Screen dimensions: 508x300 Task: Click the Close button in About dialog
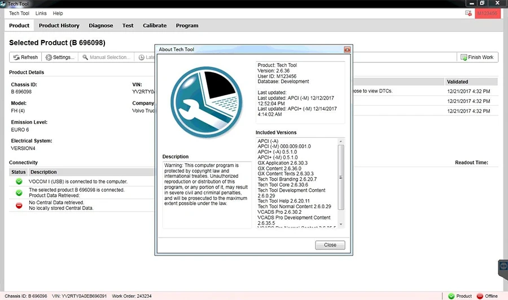pyautogui.click(x=330, y=245)
